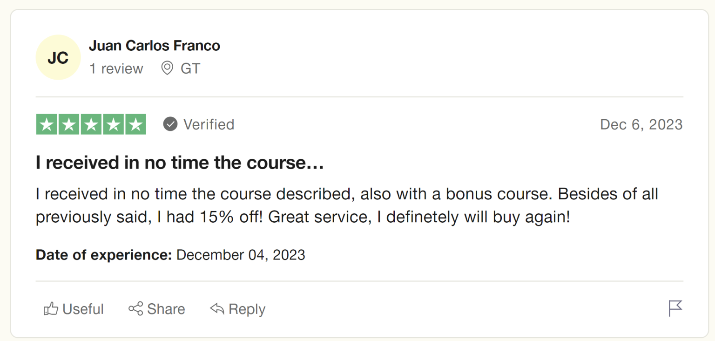Click the review date 'Dec 6, 2023'
This screenshot has width=715, height=341.
pyautogui.click(x=641, y=124)
